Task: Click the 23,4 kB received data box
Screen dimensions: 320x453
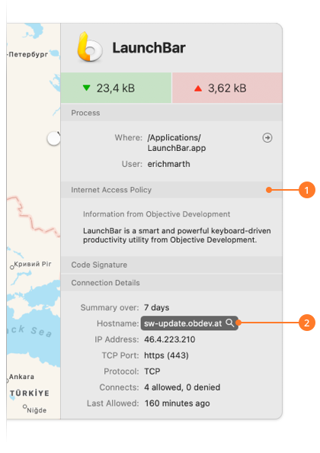Action: pos(116,88)
